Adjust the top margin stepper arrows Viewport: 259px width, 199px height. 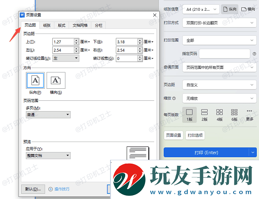click(x=76, y=42)
